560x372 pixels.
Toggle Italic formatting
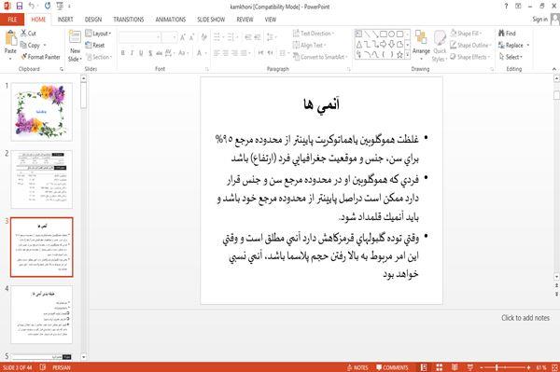tap(132, 53)
